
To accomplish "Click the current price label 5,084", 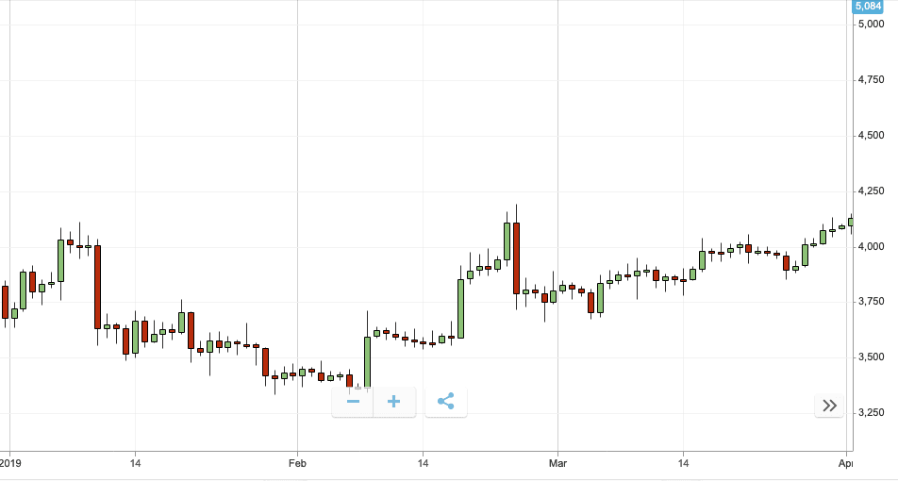I will click(868, 7).
